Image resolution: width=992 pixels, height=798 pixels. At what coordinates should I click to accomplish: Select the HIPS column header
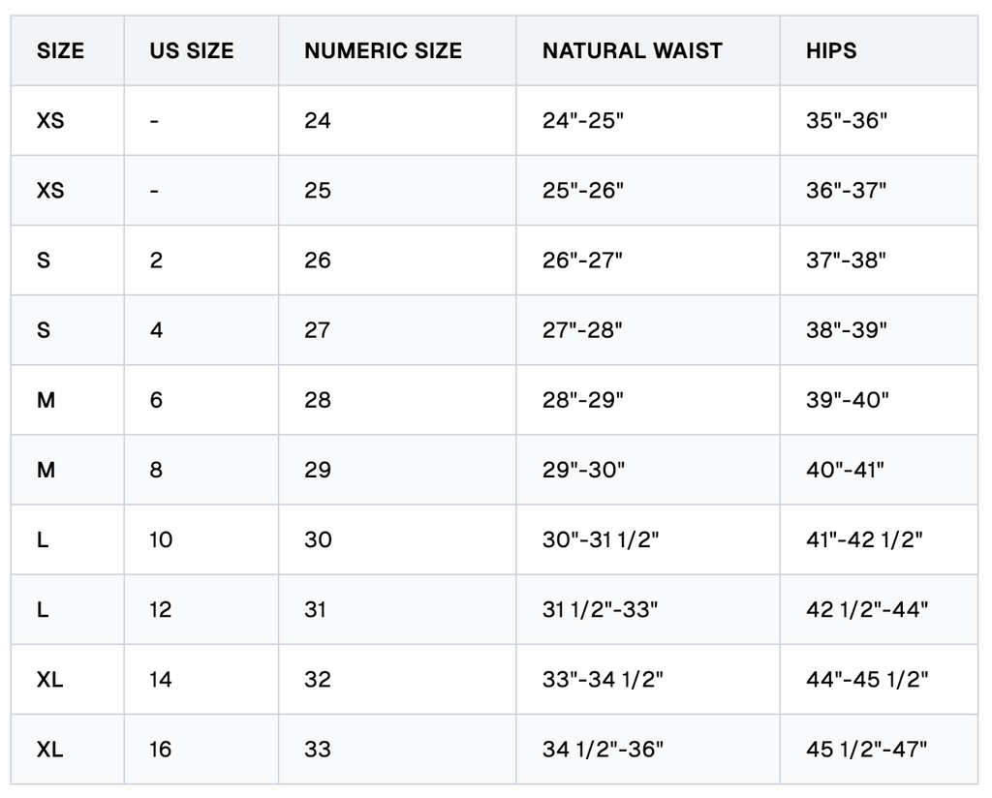[879, 50]
